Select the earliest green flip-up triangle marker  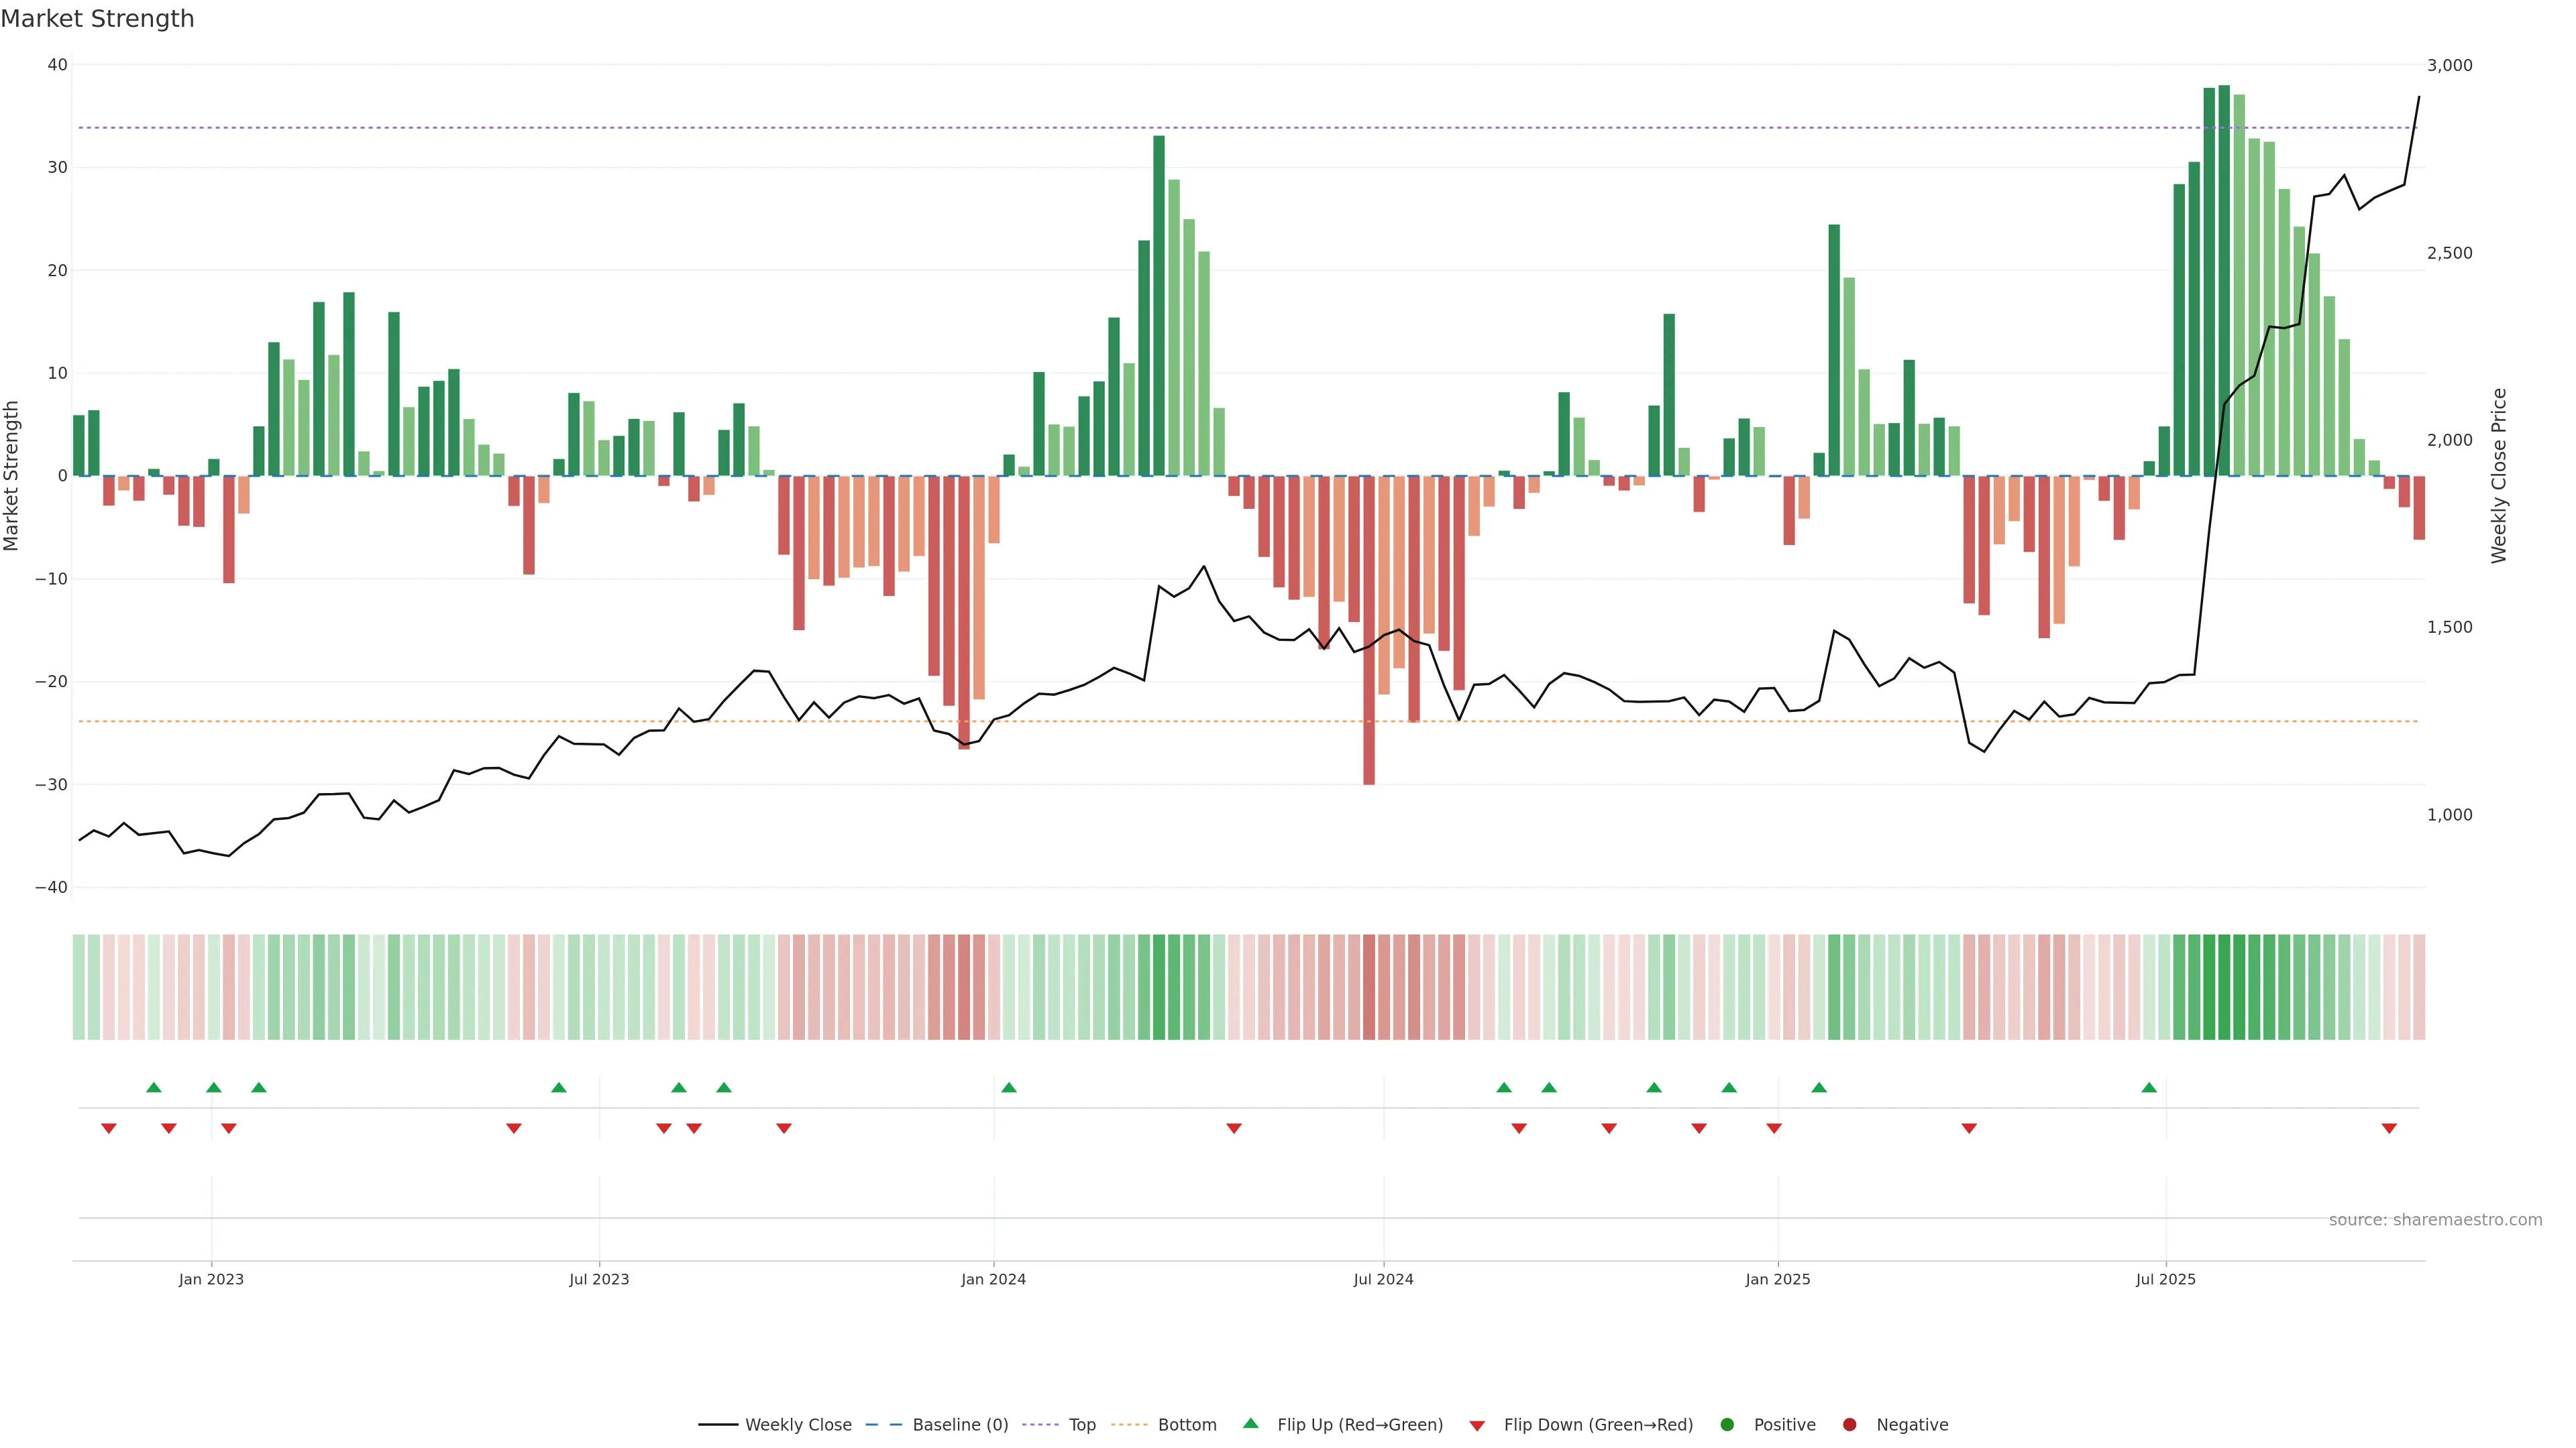153,1087
